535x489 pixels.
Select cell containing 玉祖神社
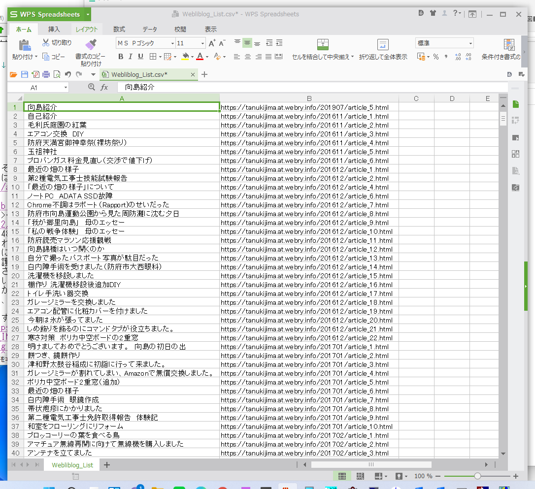click(122, 151)
